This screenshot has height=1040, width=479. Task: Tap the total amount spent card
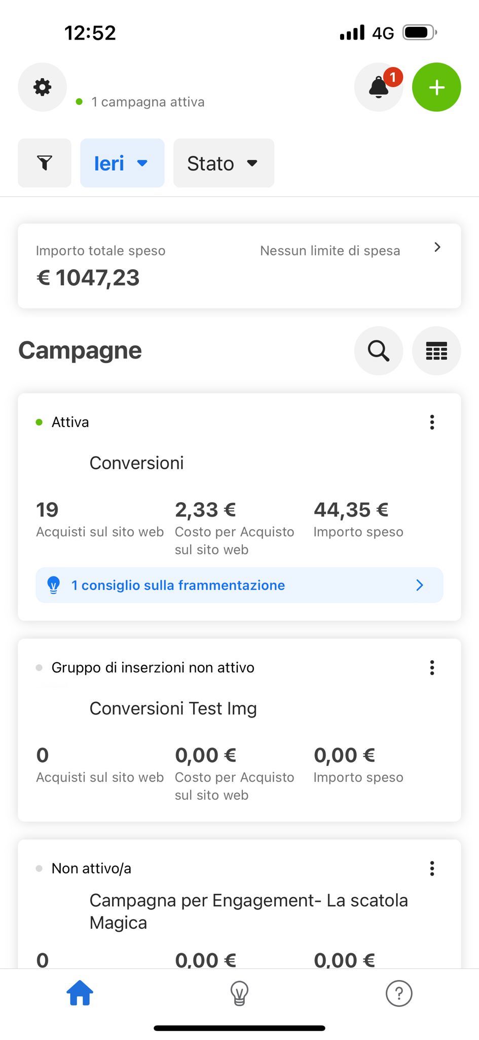coord(152,267)
